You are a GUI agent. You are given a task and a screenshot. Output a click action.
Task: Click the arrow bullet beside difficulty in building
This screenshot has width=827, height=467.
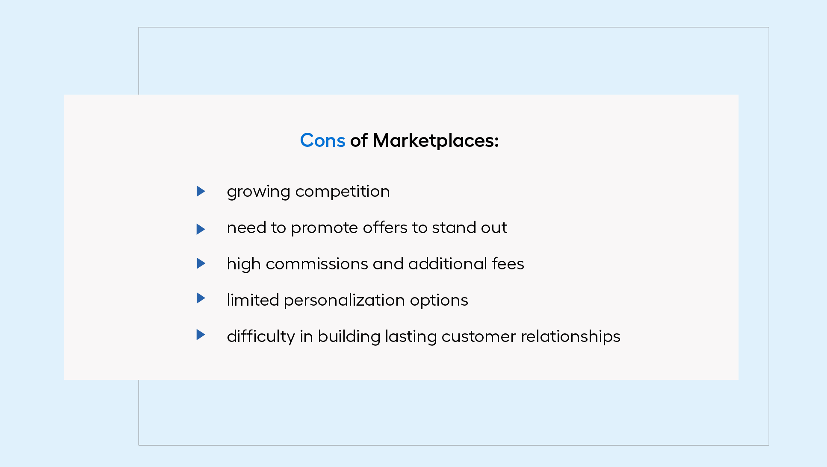click(x=201, y=335)
